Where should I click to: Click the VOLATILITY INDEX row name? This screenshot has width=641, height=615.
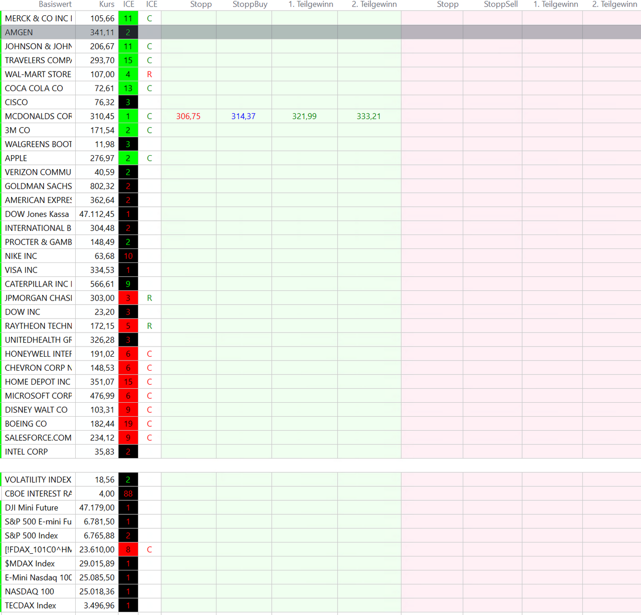pos(38,480)
